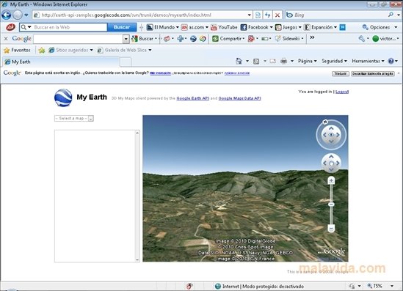The width and height of the screenshot is (403, 291).
Task: Show more Ask toolbar buttons
Action: click(x=342, y=27)
